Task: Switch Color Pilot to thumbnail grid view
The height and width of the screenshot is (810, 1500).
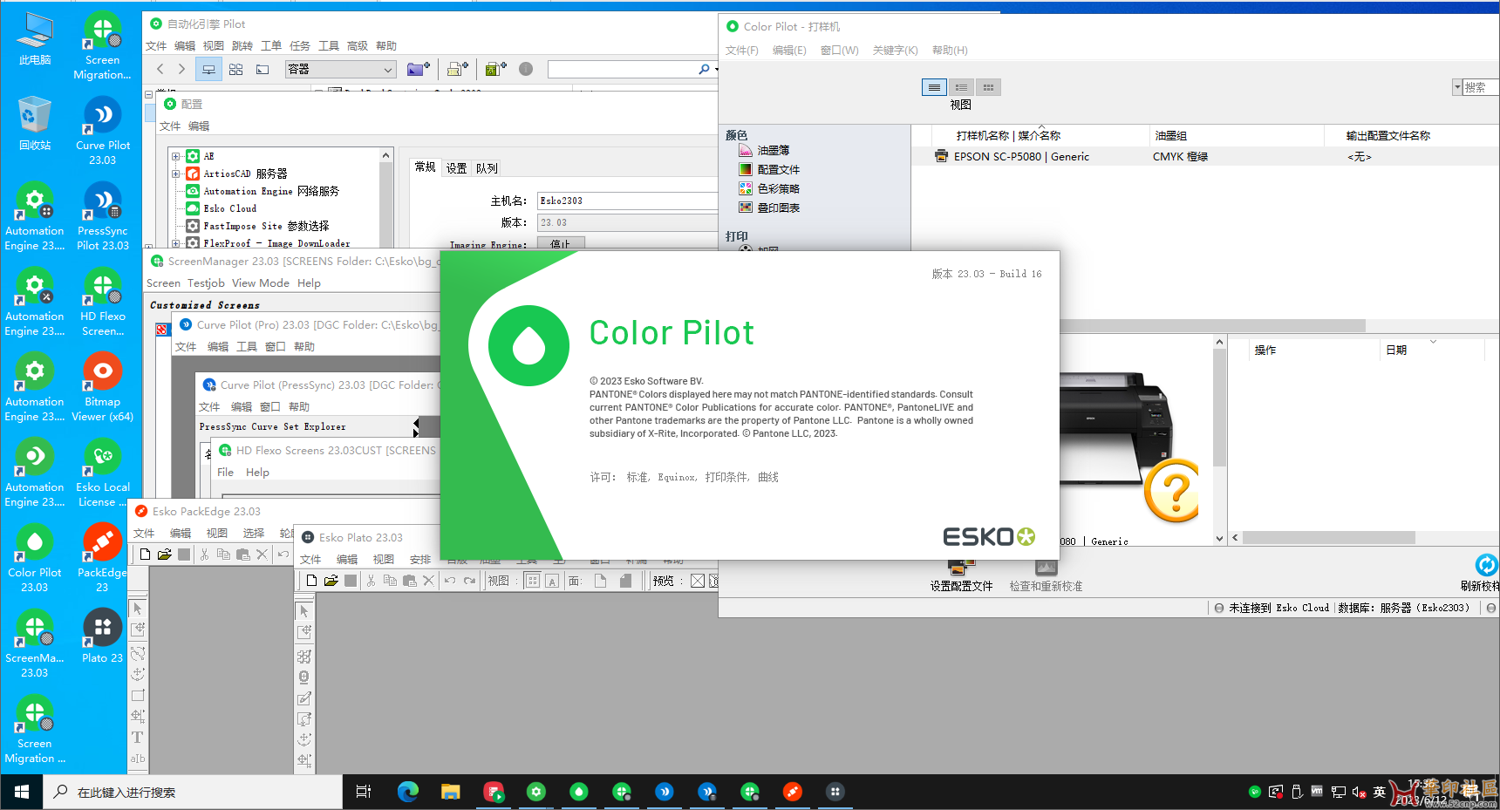Action: pos(988,87)
